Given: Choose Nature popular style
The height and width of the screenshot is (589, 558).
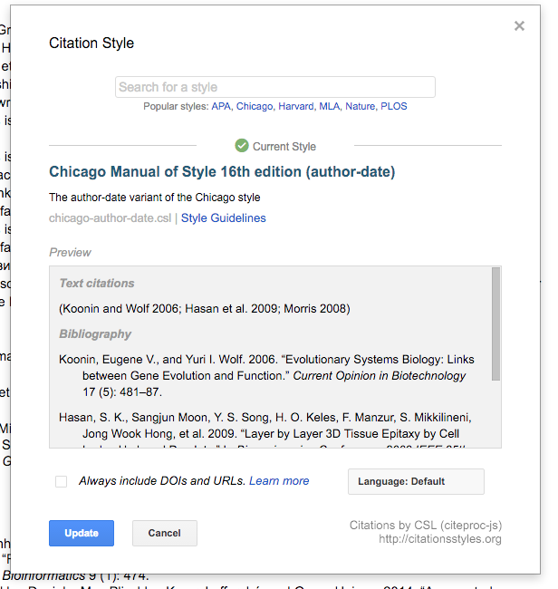Looking at the screenshot, I should click(360, 106).
